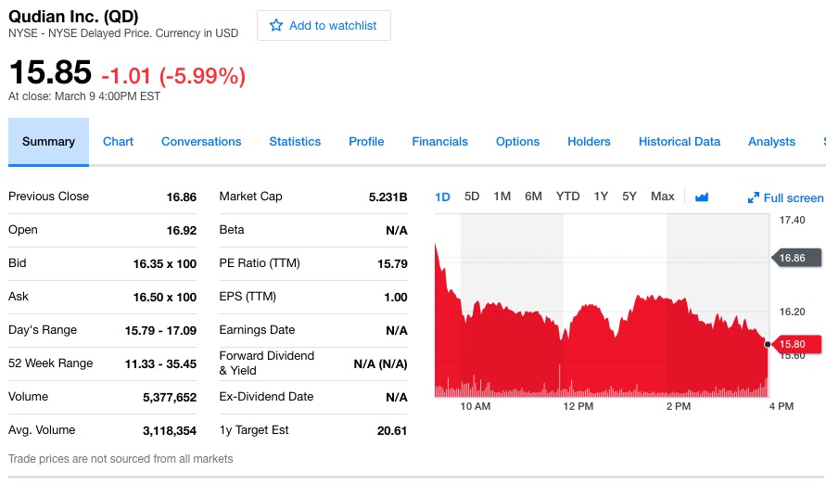Click the Full screen expand arrows icon
Viewport: 826px width, 484px height.
[x=754, y=197]
